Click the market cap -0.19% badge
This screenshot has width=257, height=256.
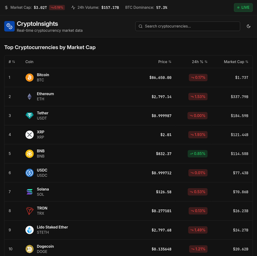[x=57, y=8]
